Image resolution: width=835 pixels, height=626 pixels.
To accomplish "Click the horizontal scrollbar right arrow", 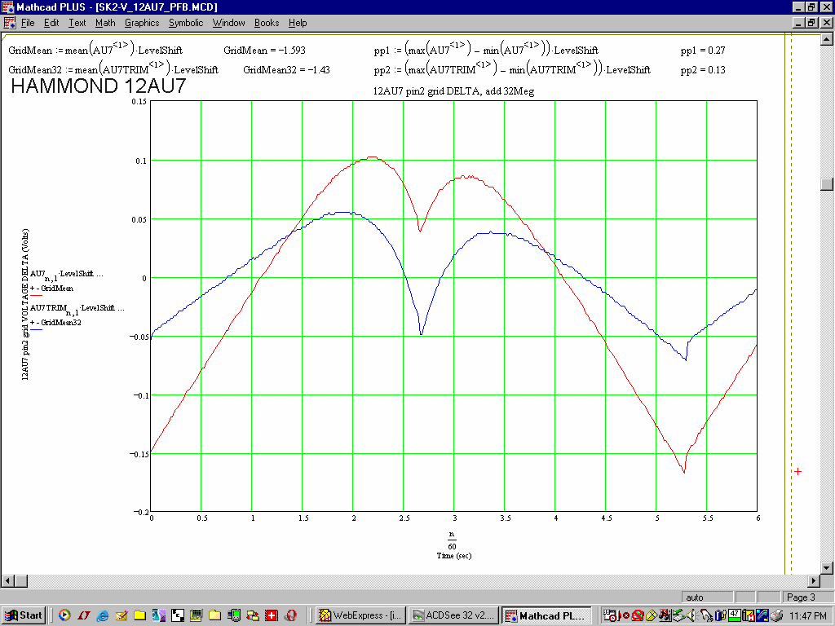I will click(x=813, y=580).
